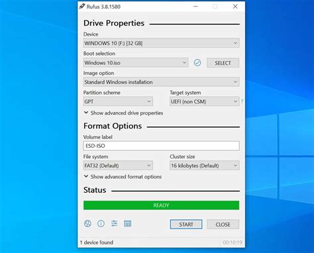Click the CLOSE button
Viewport: 314px width, 253px height.
[223, 225]
